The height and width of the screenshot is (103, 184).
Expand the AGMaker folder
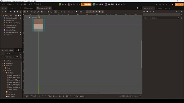(3, 61)
